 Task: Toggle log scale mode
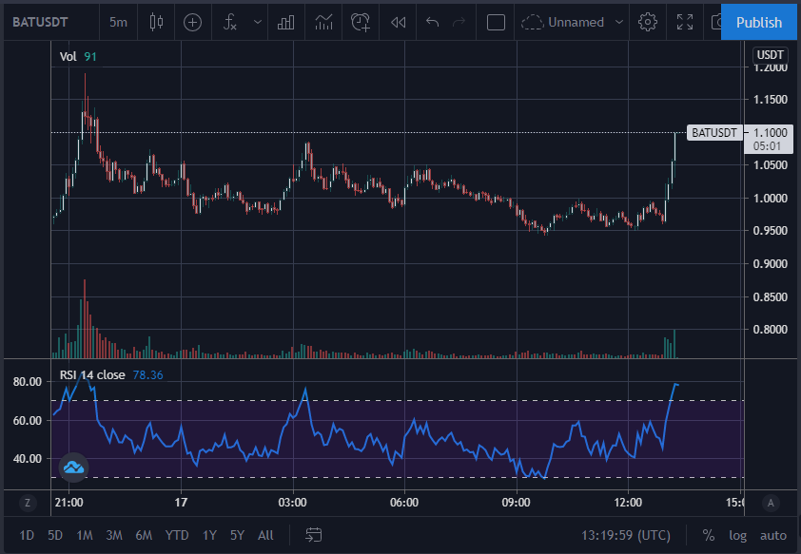[x=737, y=535]
